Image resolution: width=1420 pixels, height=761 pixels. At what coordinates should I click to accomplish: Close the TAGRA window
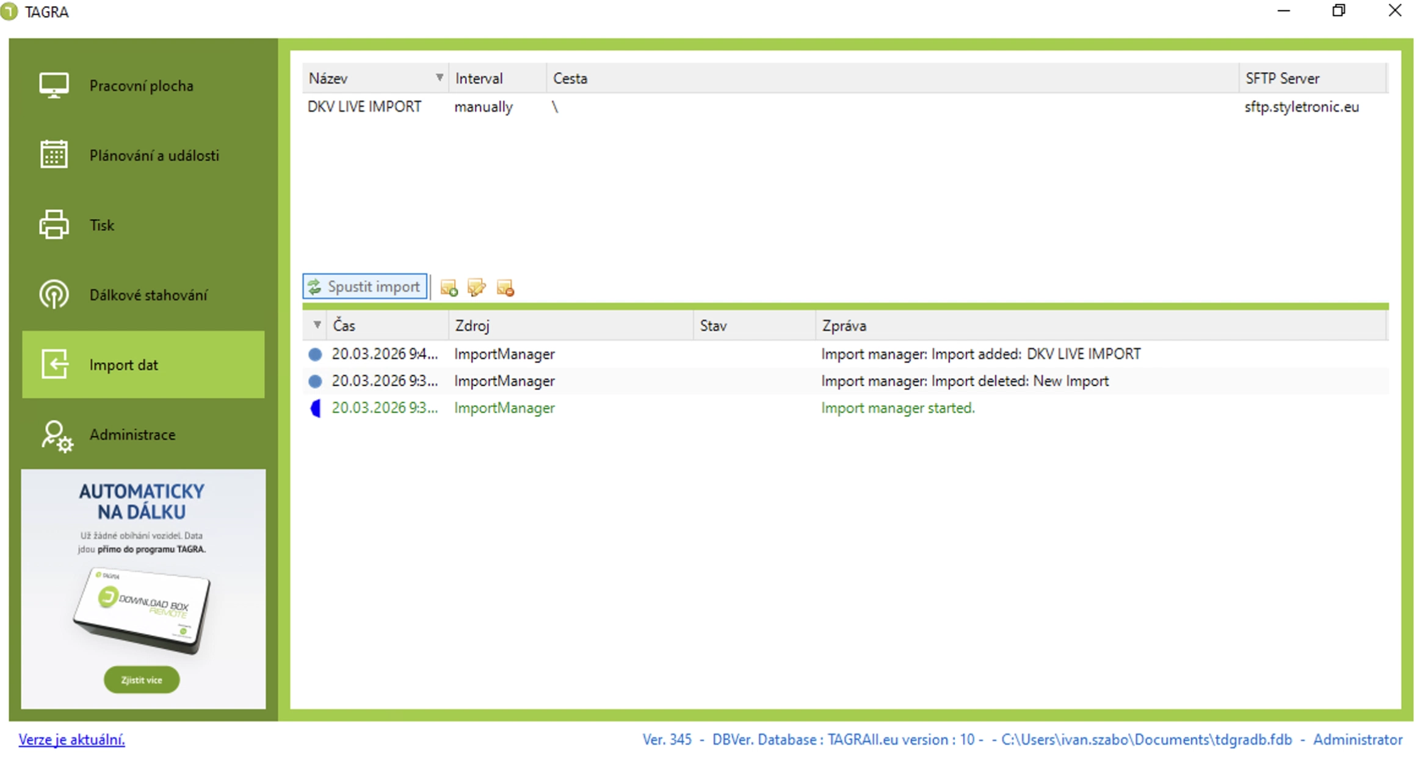(1395, 11)
